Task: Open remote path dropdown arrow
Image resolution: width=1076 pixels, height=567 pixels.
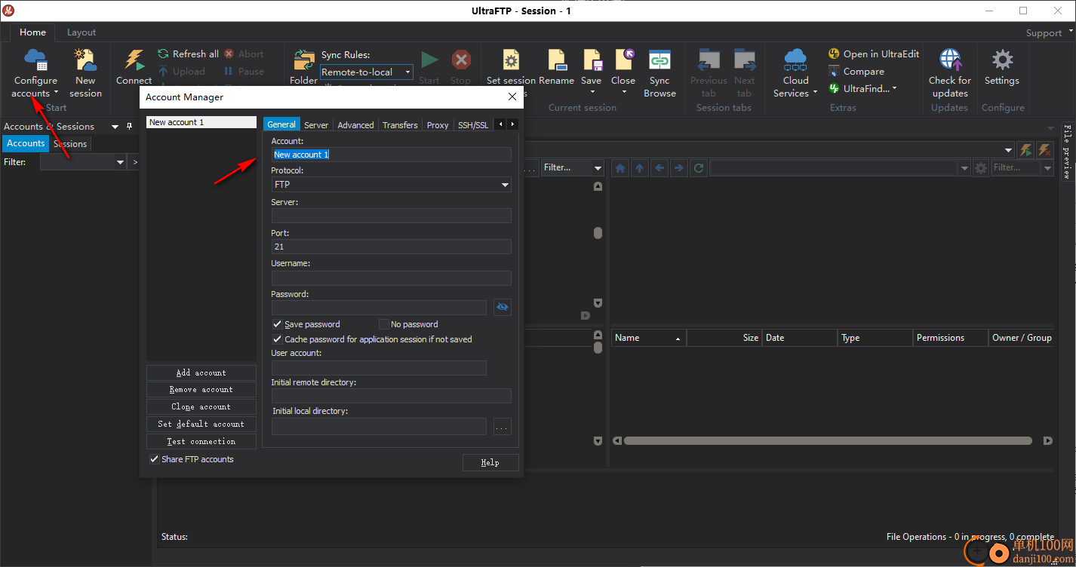Action: [964, 168]
